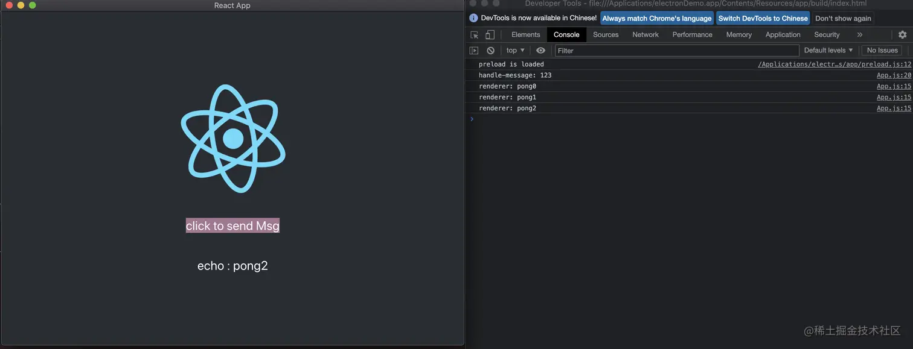Image resolution: width=913 pixels, height=349 pixels.
Task: Select 'handle-message: 123' log message
Action: click(515, 75)
